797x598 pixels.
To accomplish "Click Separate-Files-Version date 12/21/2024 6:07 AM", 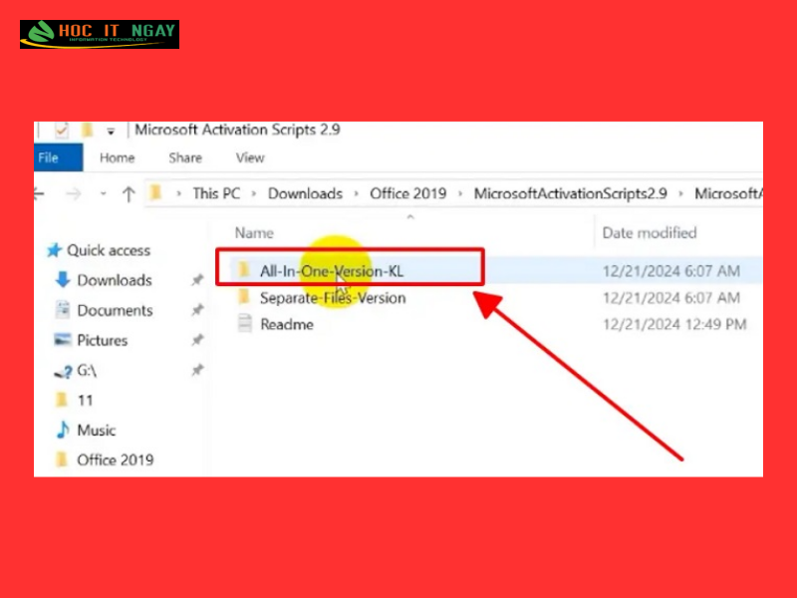I will (670, 298).
